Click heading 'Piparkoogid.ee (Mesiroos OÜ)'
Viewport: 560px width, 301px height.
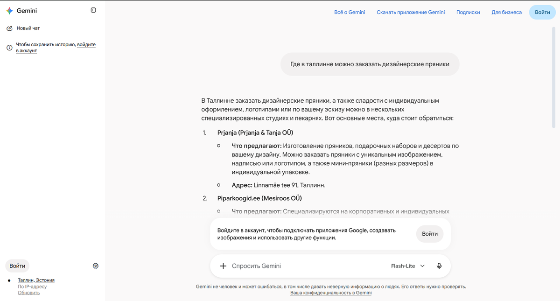tap(259, 198)
